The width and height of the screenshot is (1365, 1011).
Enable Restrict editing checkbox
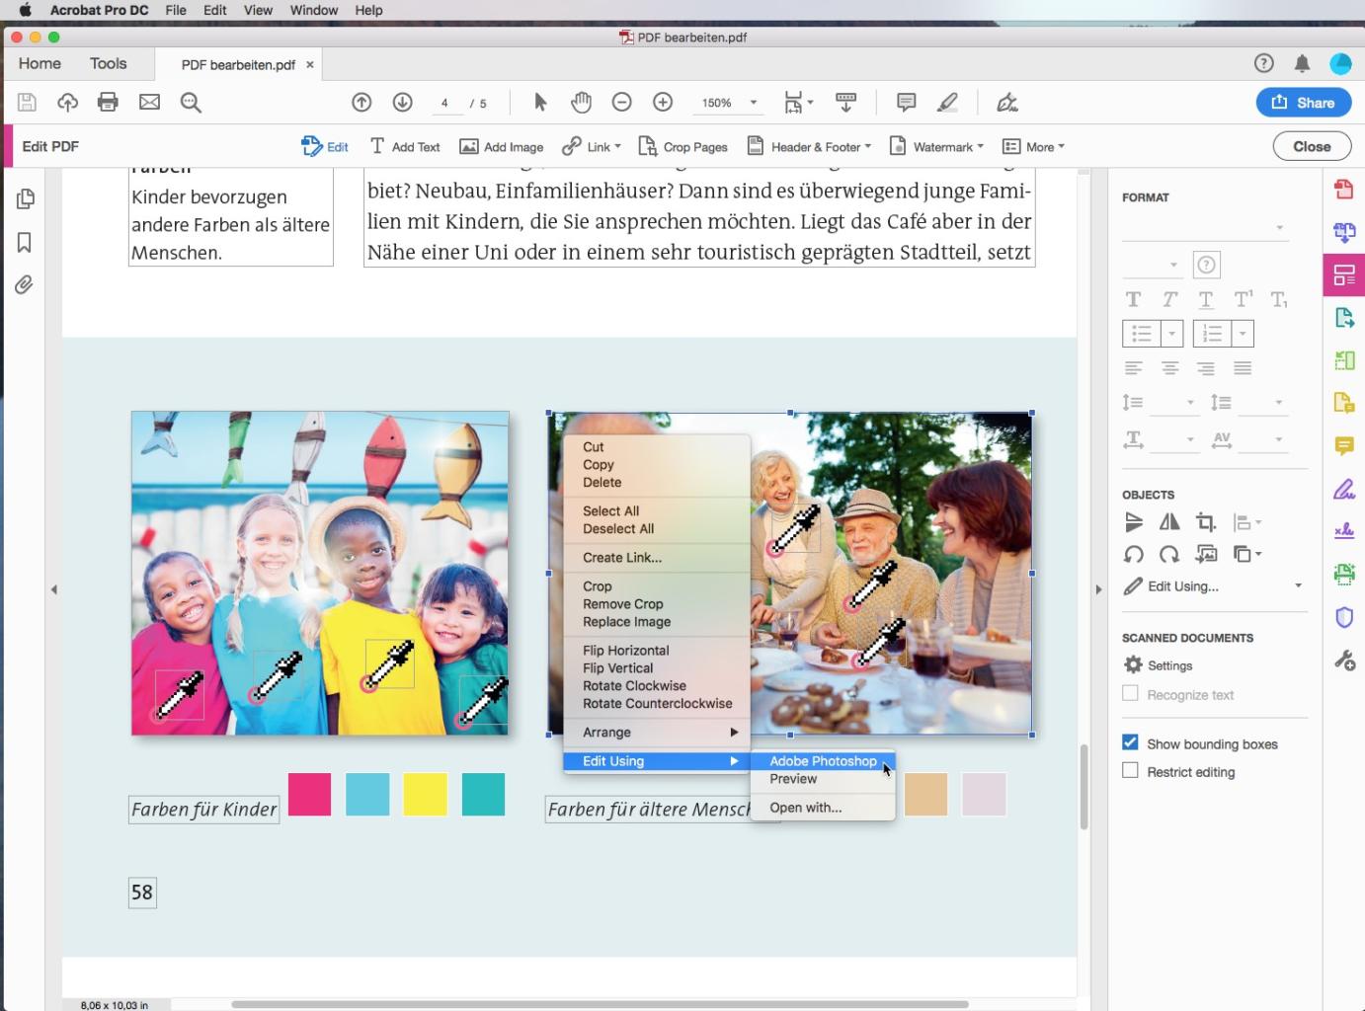(1130, 770)
